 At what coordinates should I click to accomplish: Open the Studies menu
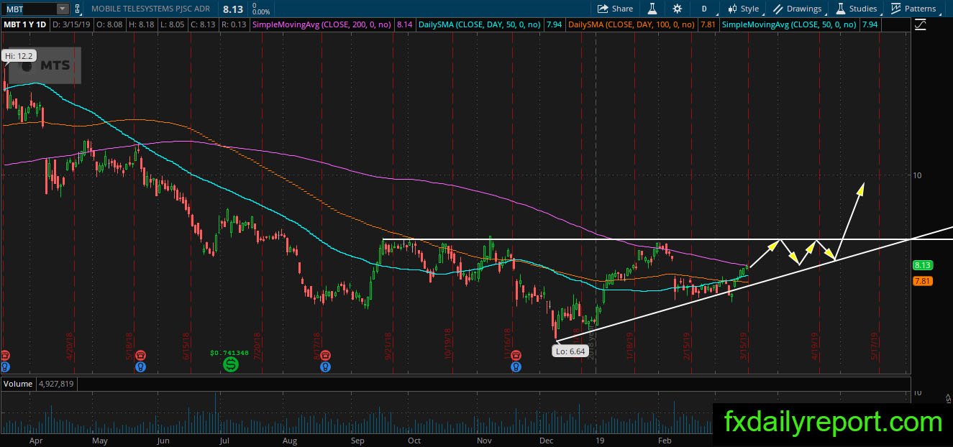856,9
